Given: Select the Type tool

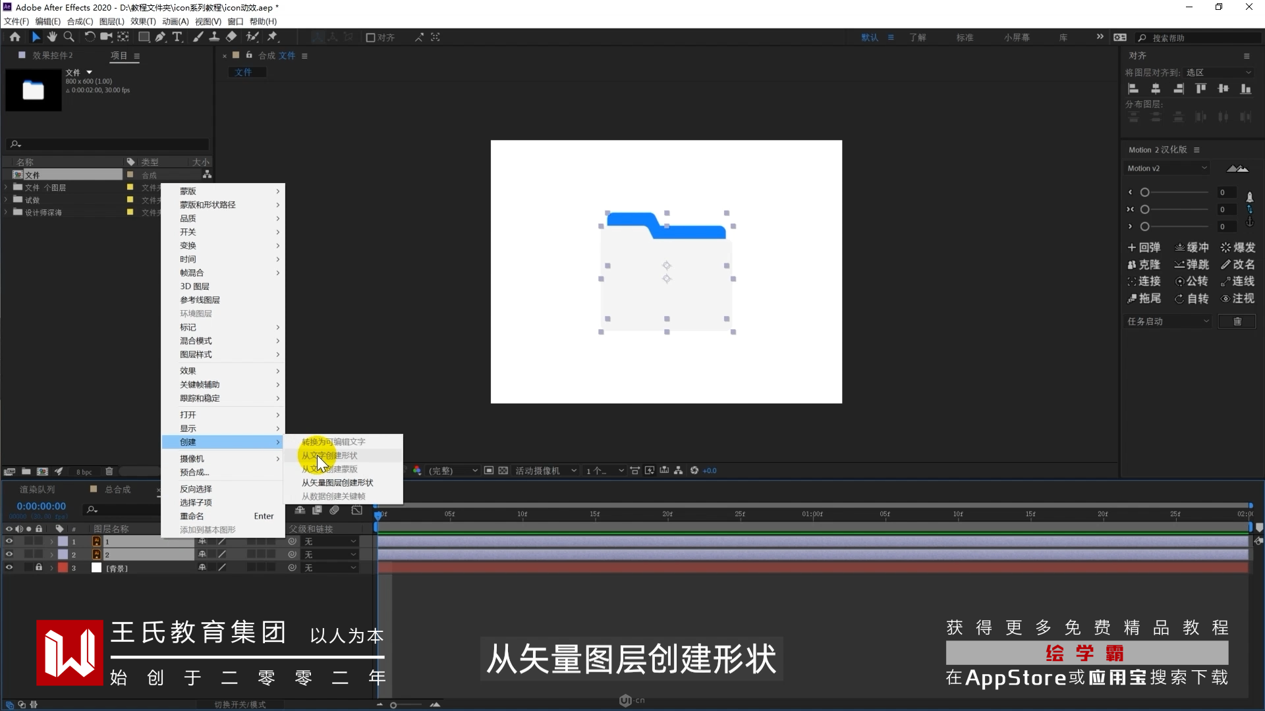Looking at the screenshot, I should click(177, 38).
